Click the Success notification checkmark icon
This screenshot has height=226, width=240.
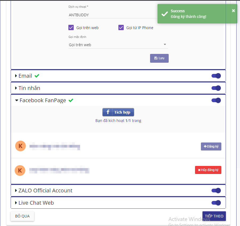[x=164, y=14]
